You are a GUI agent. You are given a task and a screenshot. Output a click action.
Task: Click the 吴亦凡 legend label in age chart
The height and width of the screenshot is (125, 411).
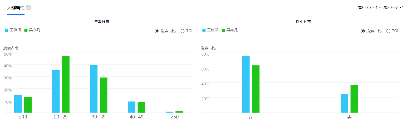click(35, 30)
